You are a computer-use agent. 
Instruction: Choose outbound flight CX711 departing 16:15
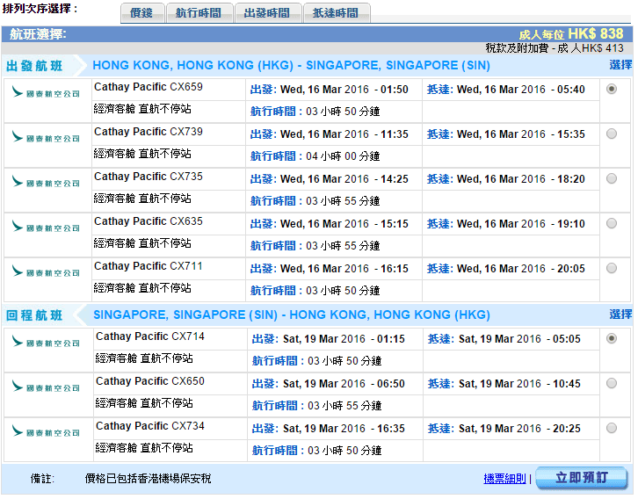coord(612,268)
